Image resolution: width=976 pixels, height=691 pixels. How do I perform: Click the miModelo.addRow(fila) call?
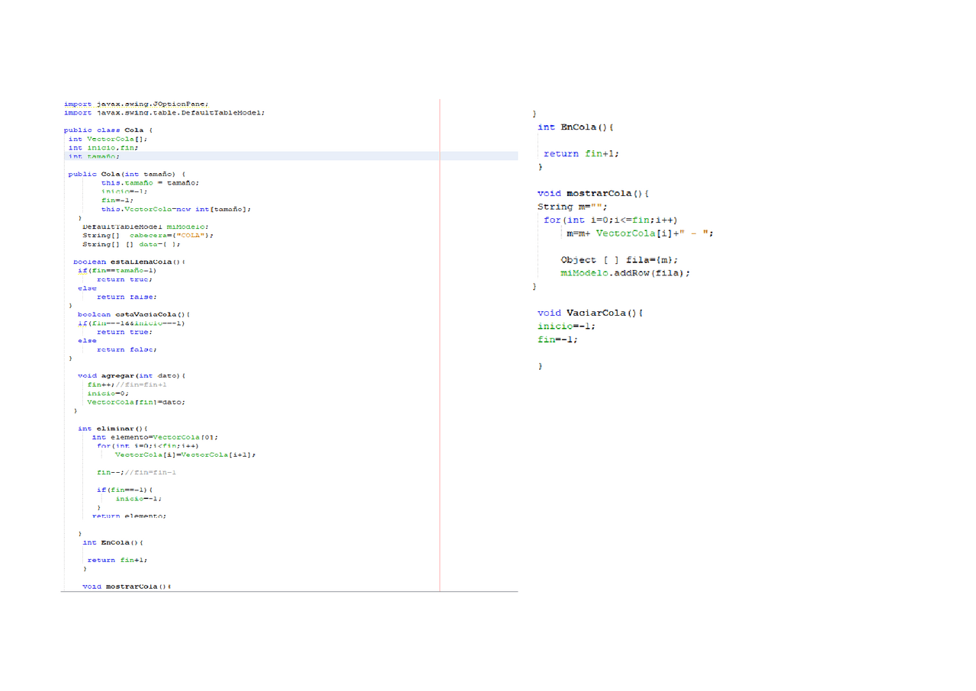coord(624,273)
